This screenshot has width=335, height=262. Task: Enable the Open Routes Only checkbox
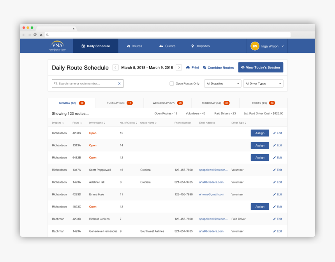pos(171,83)
